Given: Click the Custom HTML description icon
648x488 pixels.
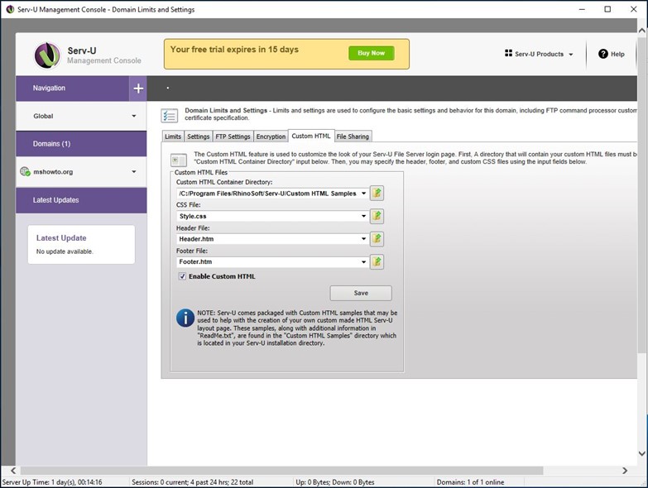Looking at the screenshot, I should [x=179, y=160].
